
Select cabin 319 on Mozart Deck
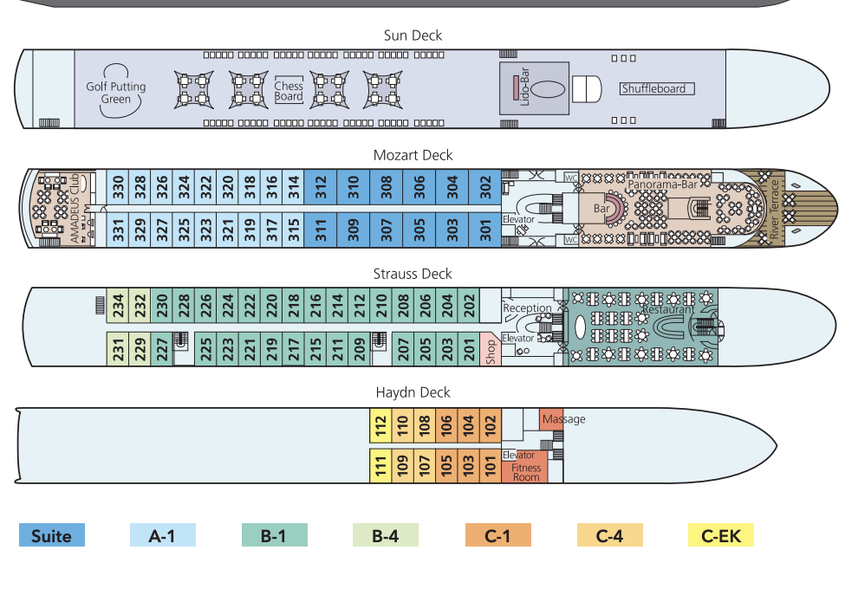click(x=249, y=230)
